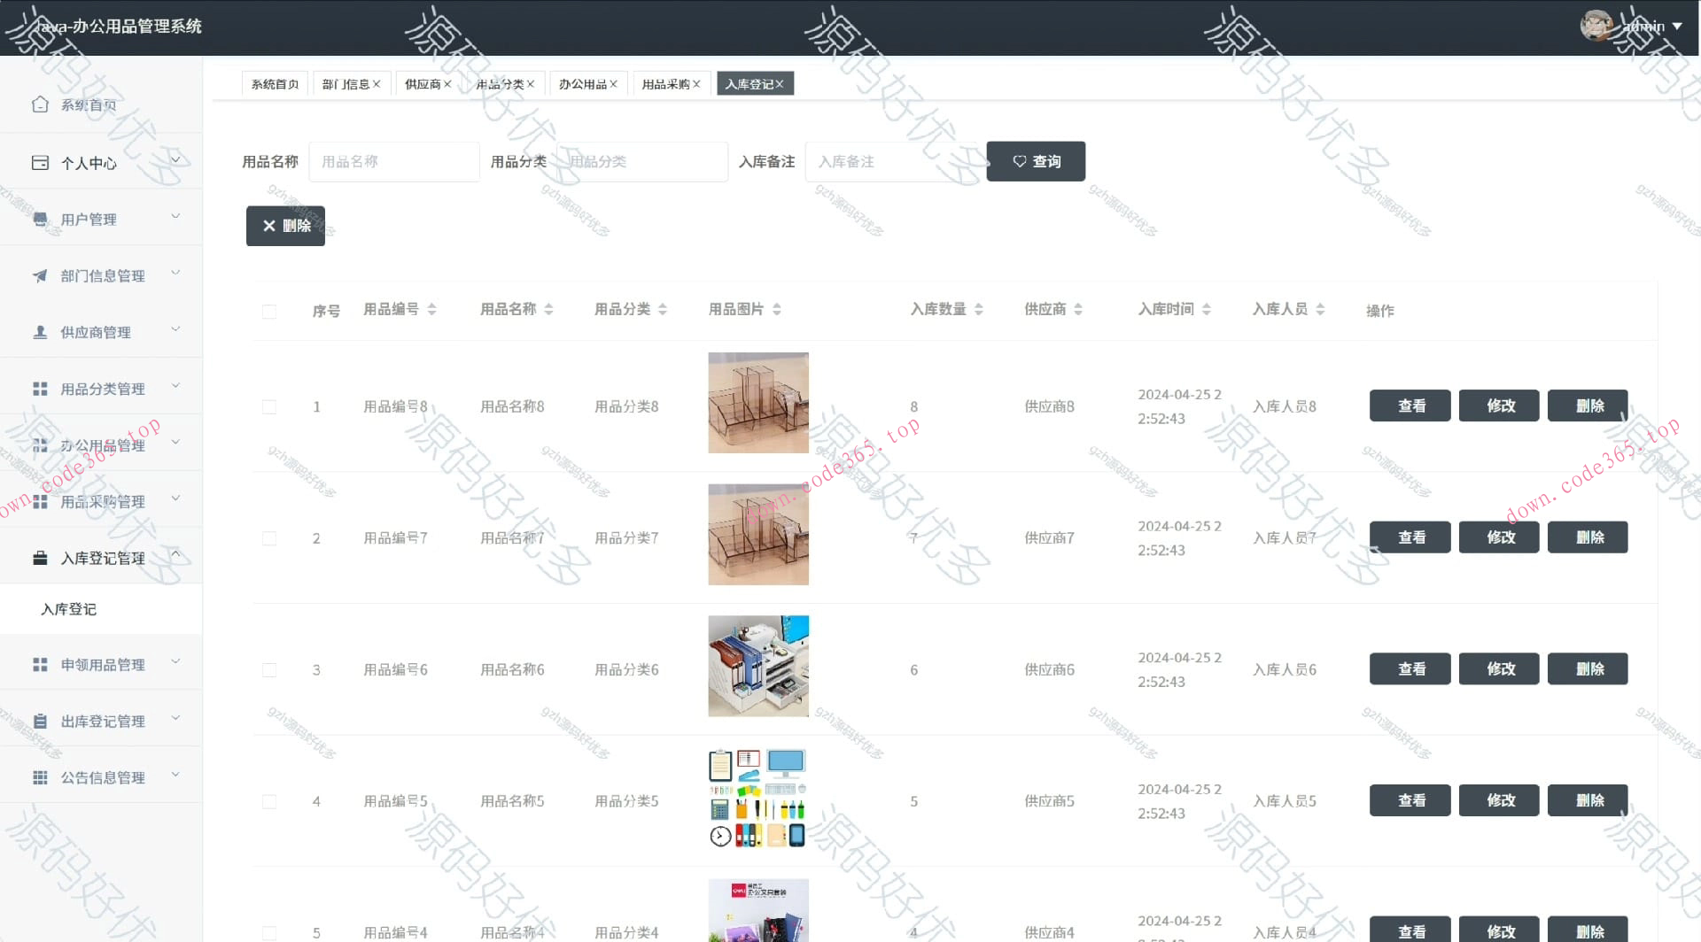Screen dimensions: 1701x942
Task: Open the product image thumbnail on row 4
Action: [x=757, y=797]
